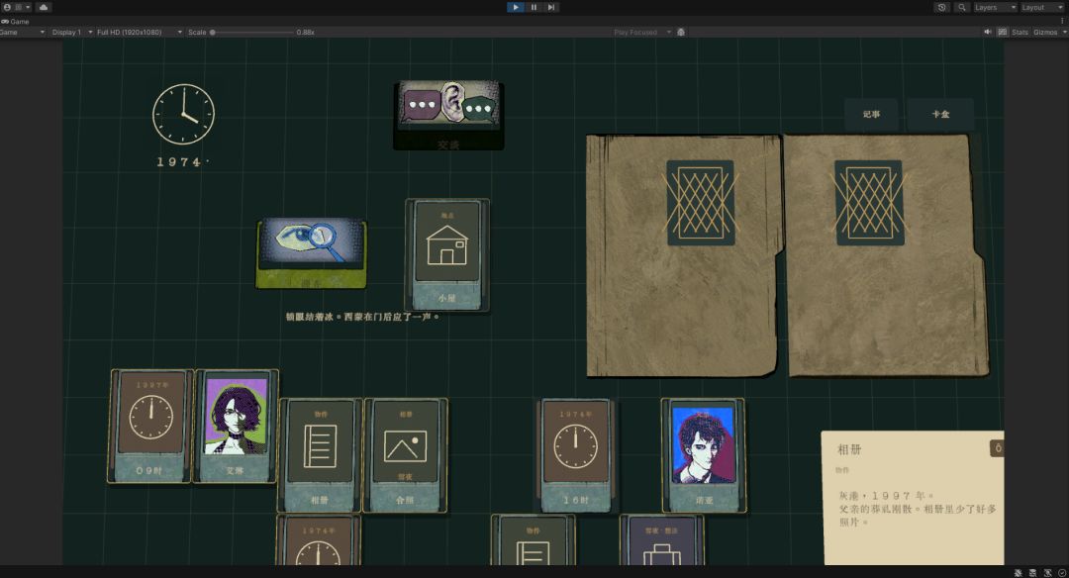Toggle Gizmos visibility button
The image size is (1069, 578).
click(x=1045, y=32)
